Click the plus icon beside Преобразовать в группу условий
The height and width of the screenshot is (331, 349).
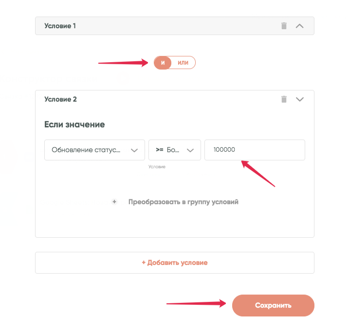click(x=114, y=202)
